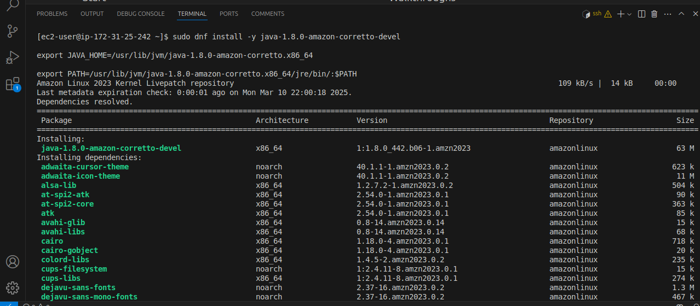This screenshot has width=700, height=306.
Task: Click the export JAVA_HOME line
Action: 175,56
